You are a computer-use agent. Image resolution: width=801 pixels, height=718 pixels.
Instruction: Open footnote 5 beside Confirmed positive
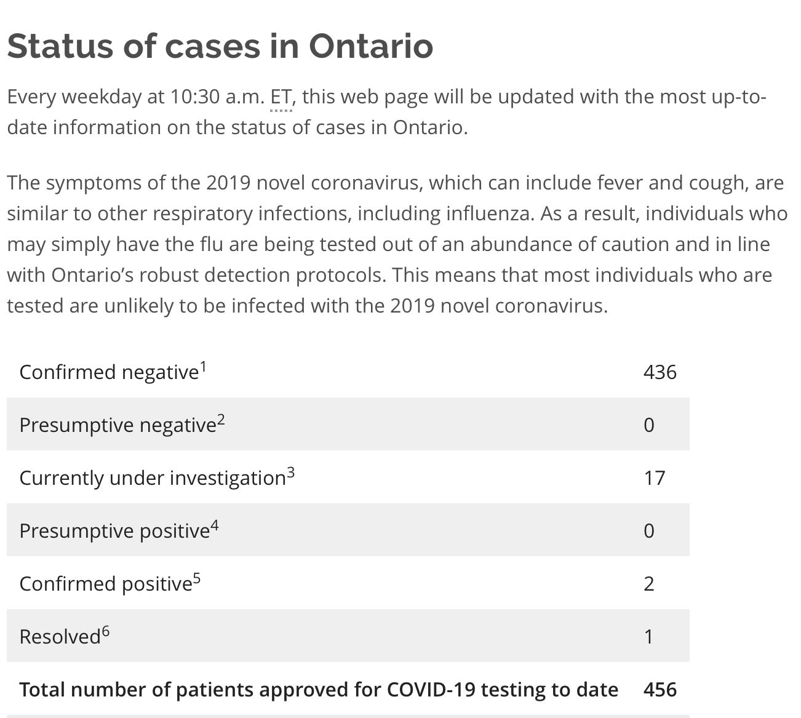coord(196,579)
